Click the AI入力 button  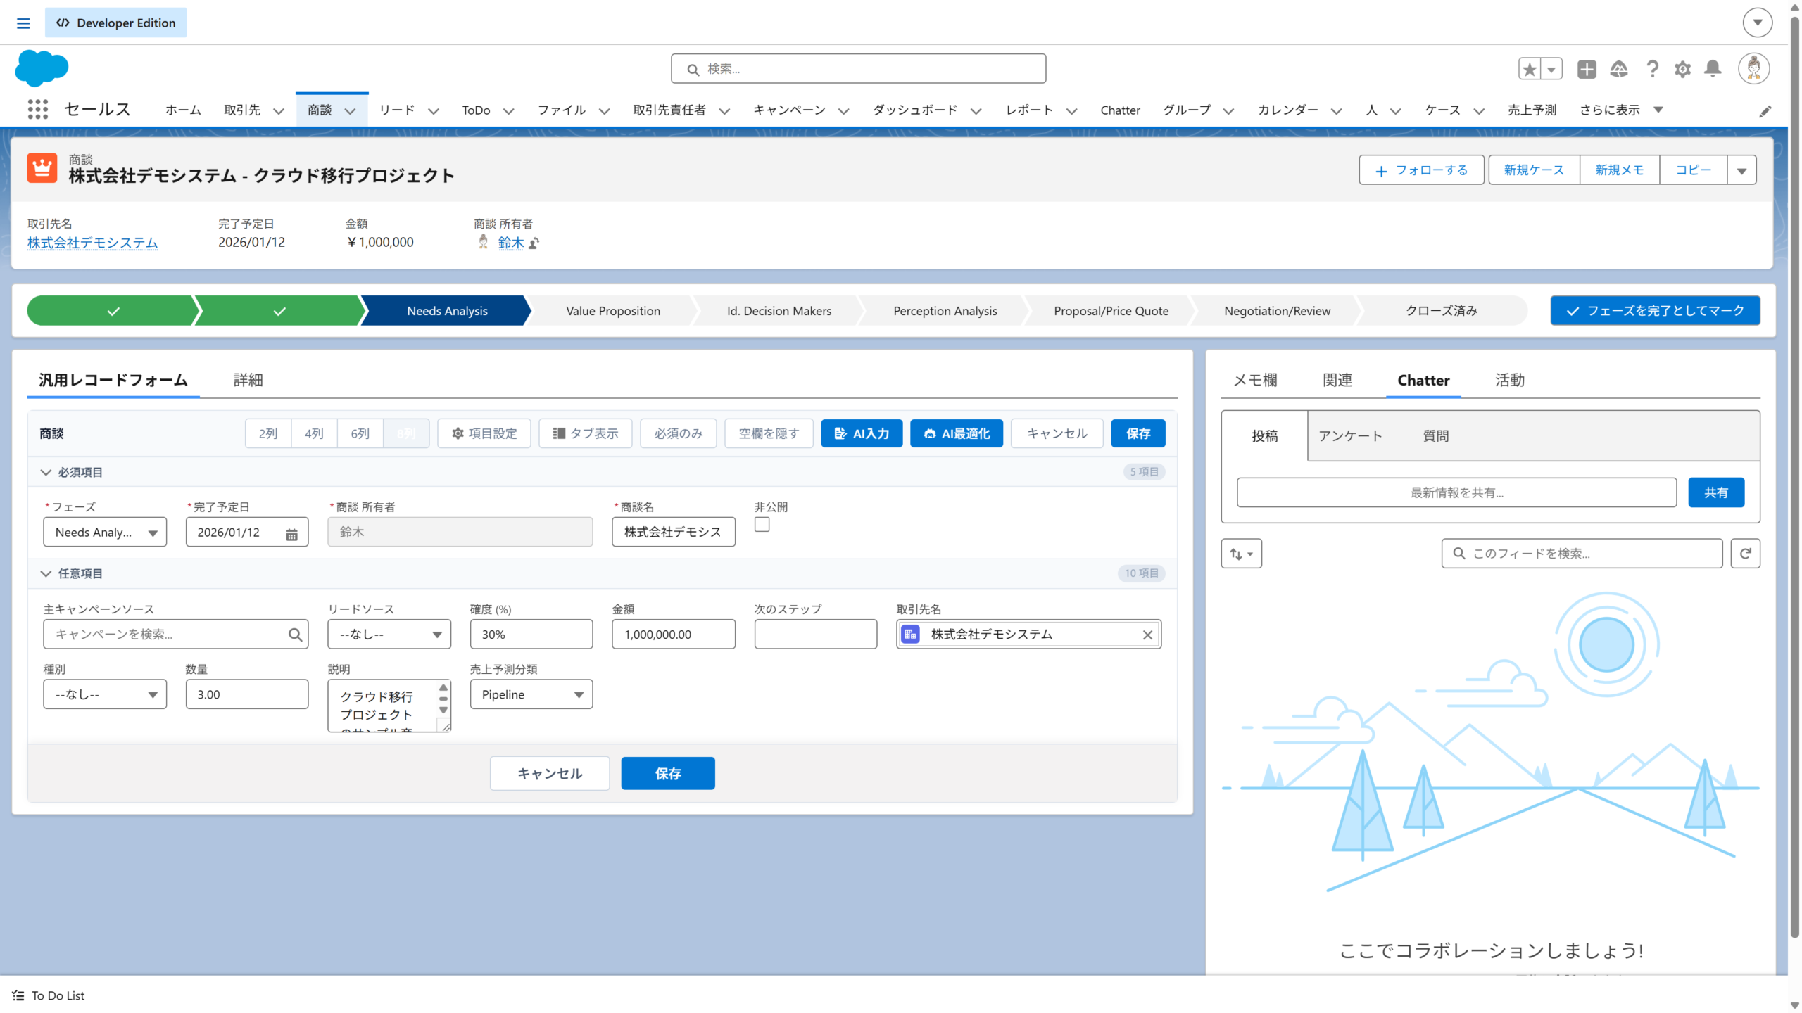point(862,433)
